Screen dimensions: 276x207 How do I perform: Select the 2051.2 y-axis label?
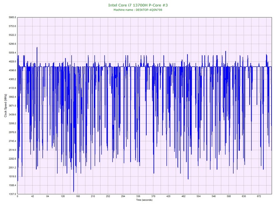pyautogui.click(x=12, y=167)
